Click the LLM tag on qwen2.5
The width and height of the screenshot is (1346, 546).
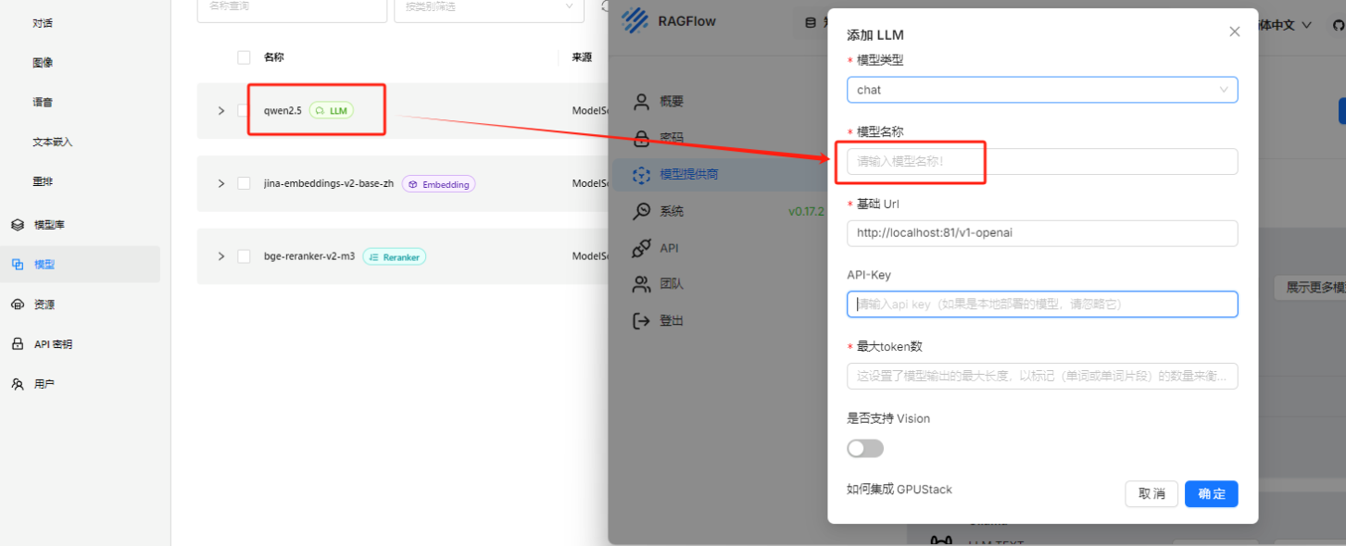[332, 110]
